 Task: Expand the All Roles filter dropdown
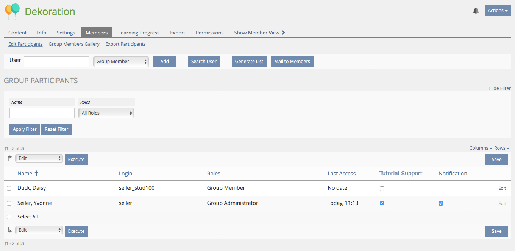point(106,113)
